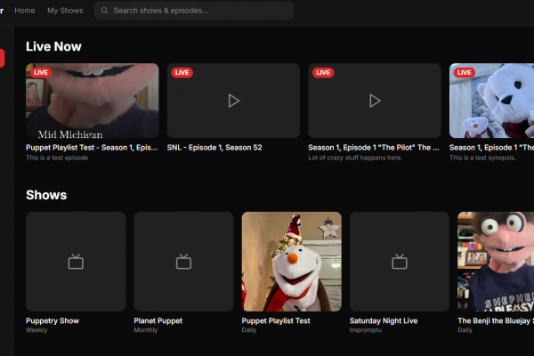Click the TV icon on Puppetry Show
534x356 pixels.
tap(76, 262)
